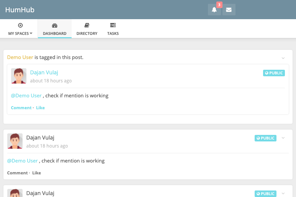Expand the chevron on the tagged post card

click(x=283, y=58)
